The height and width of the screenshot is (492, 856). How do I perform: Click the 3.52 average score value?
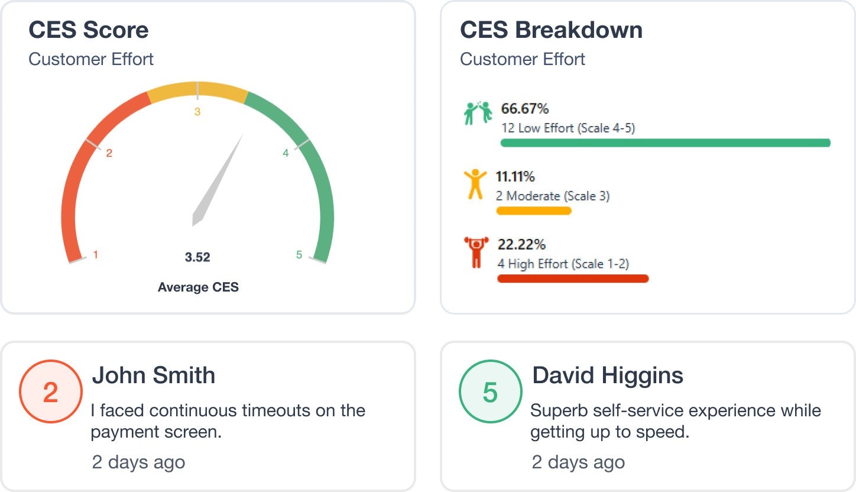point(197,257)
